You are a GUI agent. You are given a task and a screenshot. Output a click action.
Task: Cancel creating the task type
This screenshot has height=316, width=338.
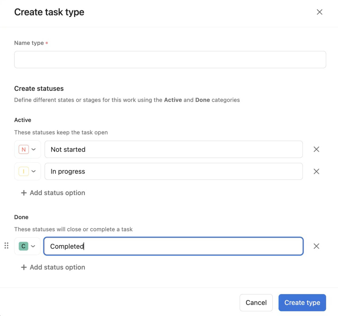256,302
